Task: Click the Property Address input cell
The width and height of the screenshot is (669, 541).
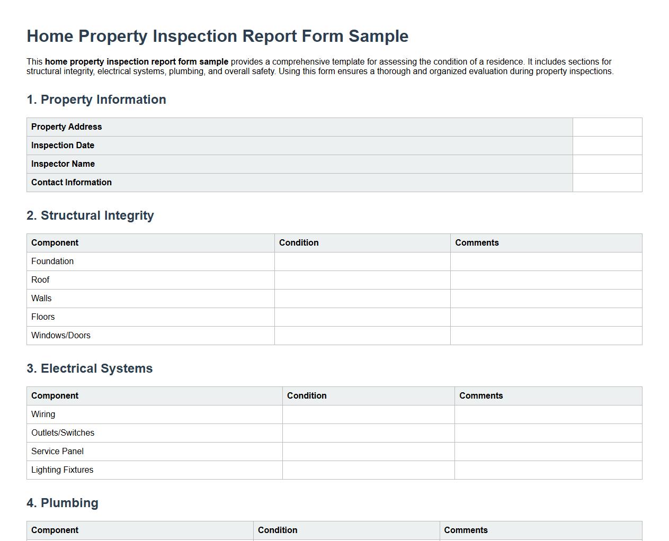Action: pos(606,127)
